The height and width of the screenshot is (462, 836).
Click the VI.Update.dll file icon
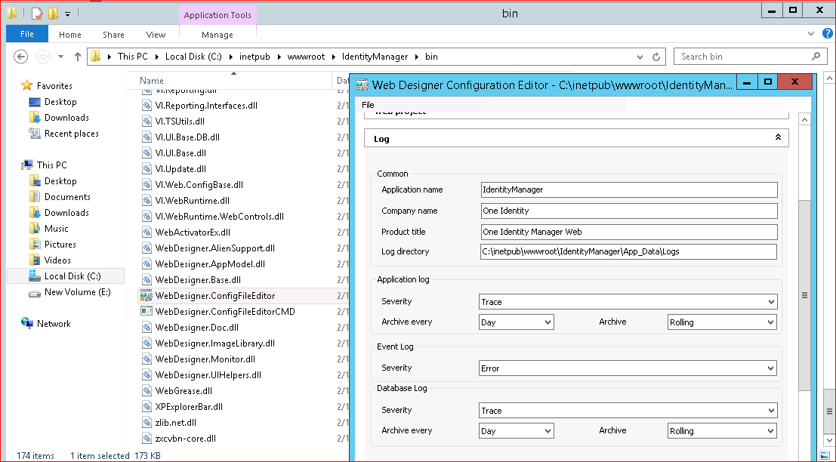pyautogui.click(x=147, y=169)
